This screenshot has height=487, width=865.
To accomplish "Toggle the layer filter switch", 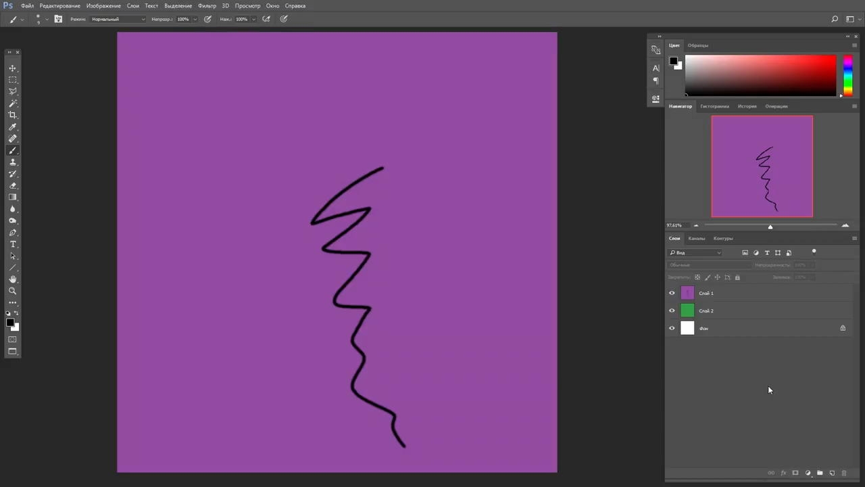I will click(814, 252).
